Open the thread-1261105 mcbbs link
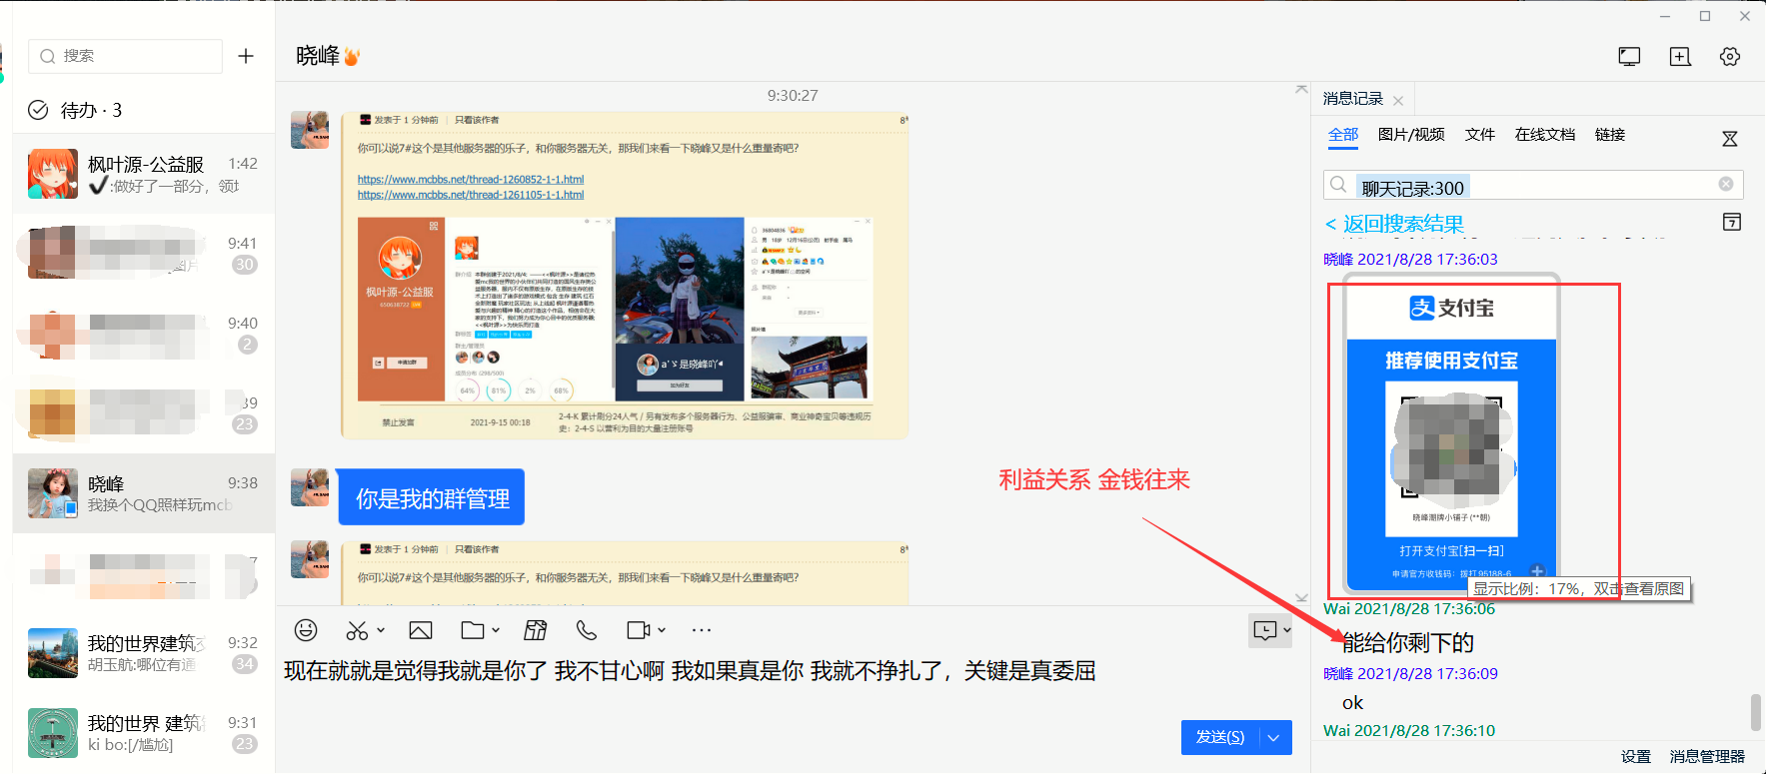This screenshot has width=1766, height=774. [x=471, y=195]
